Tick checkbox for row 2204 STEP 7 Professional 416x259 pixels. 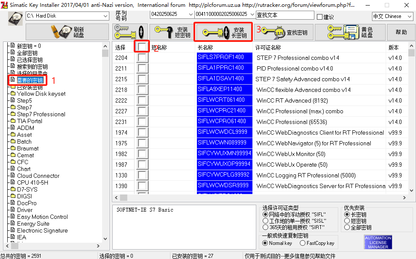click(x=142, y=58)
